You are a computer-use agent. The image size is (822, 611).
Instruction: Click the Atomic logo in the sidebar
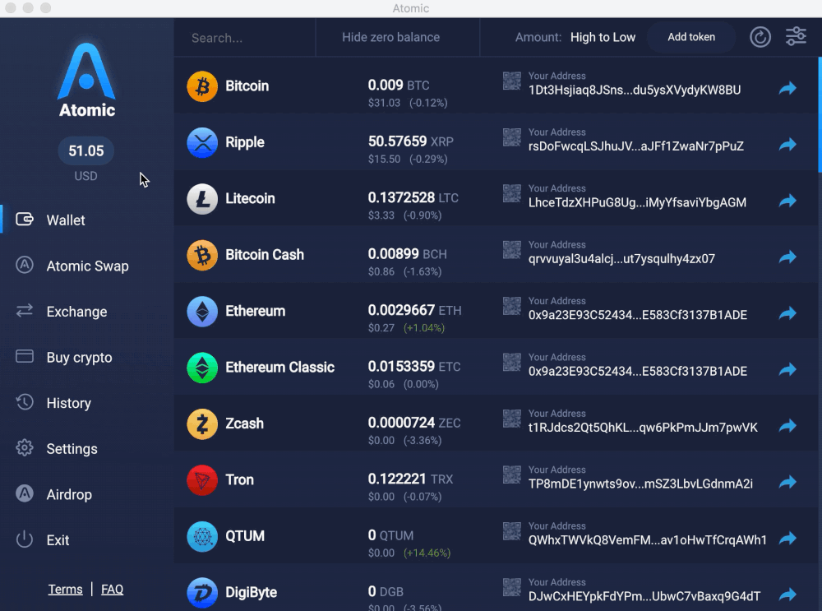click(x=86, y=81)
